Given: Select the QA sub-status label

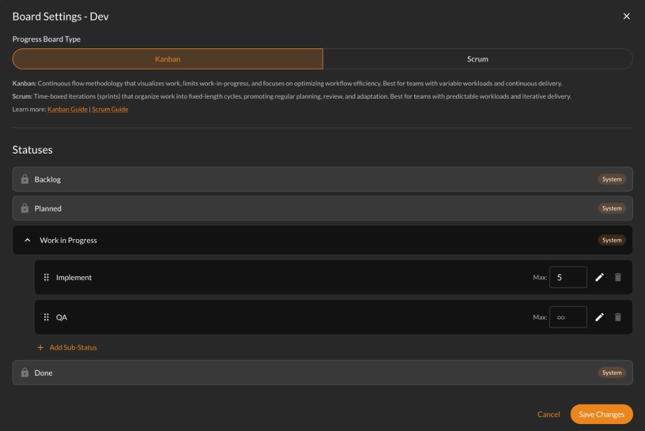Looking at the screenshot, I should click(x=62, y=317).
